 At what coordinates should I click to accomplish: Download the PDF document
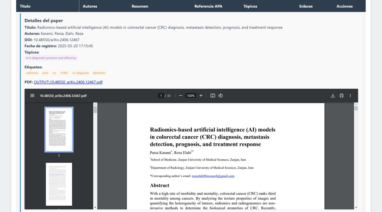(x=333, y=95)
